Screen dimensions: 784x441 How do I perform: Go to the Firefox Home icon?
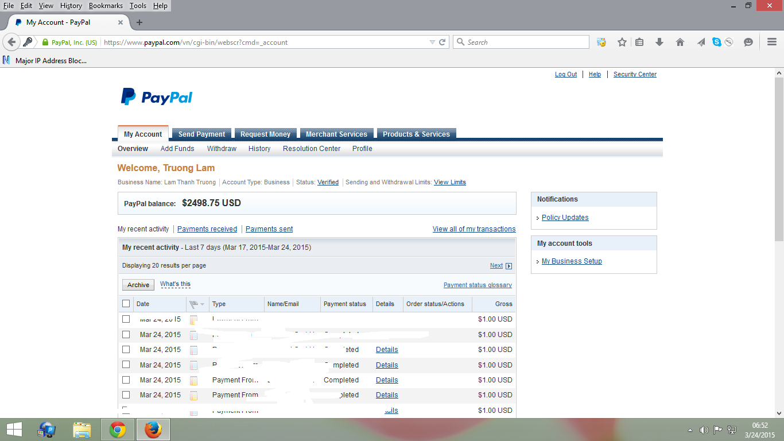(680, 42)
